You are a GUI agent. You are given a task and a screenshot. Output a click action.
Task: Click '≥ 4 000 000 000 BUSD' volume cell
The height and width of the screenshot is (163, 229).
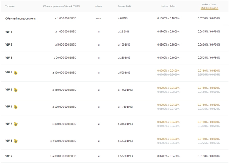click(x=63, y=156)
